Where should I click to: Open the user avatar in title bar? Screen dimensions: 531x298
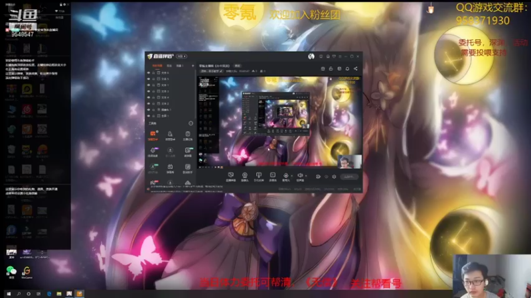[x=311, y=56]
